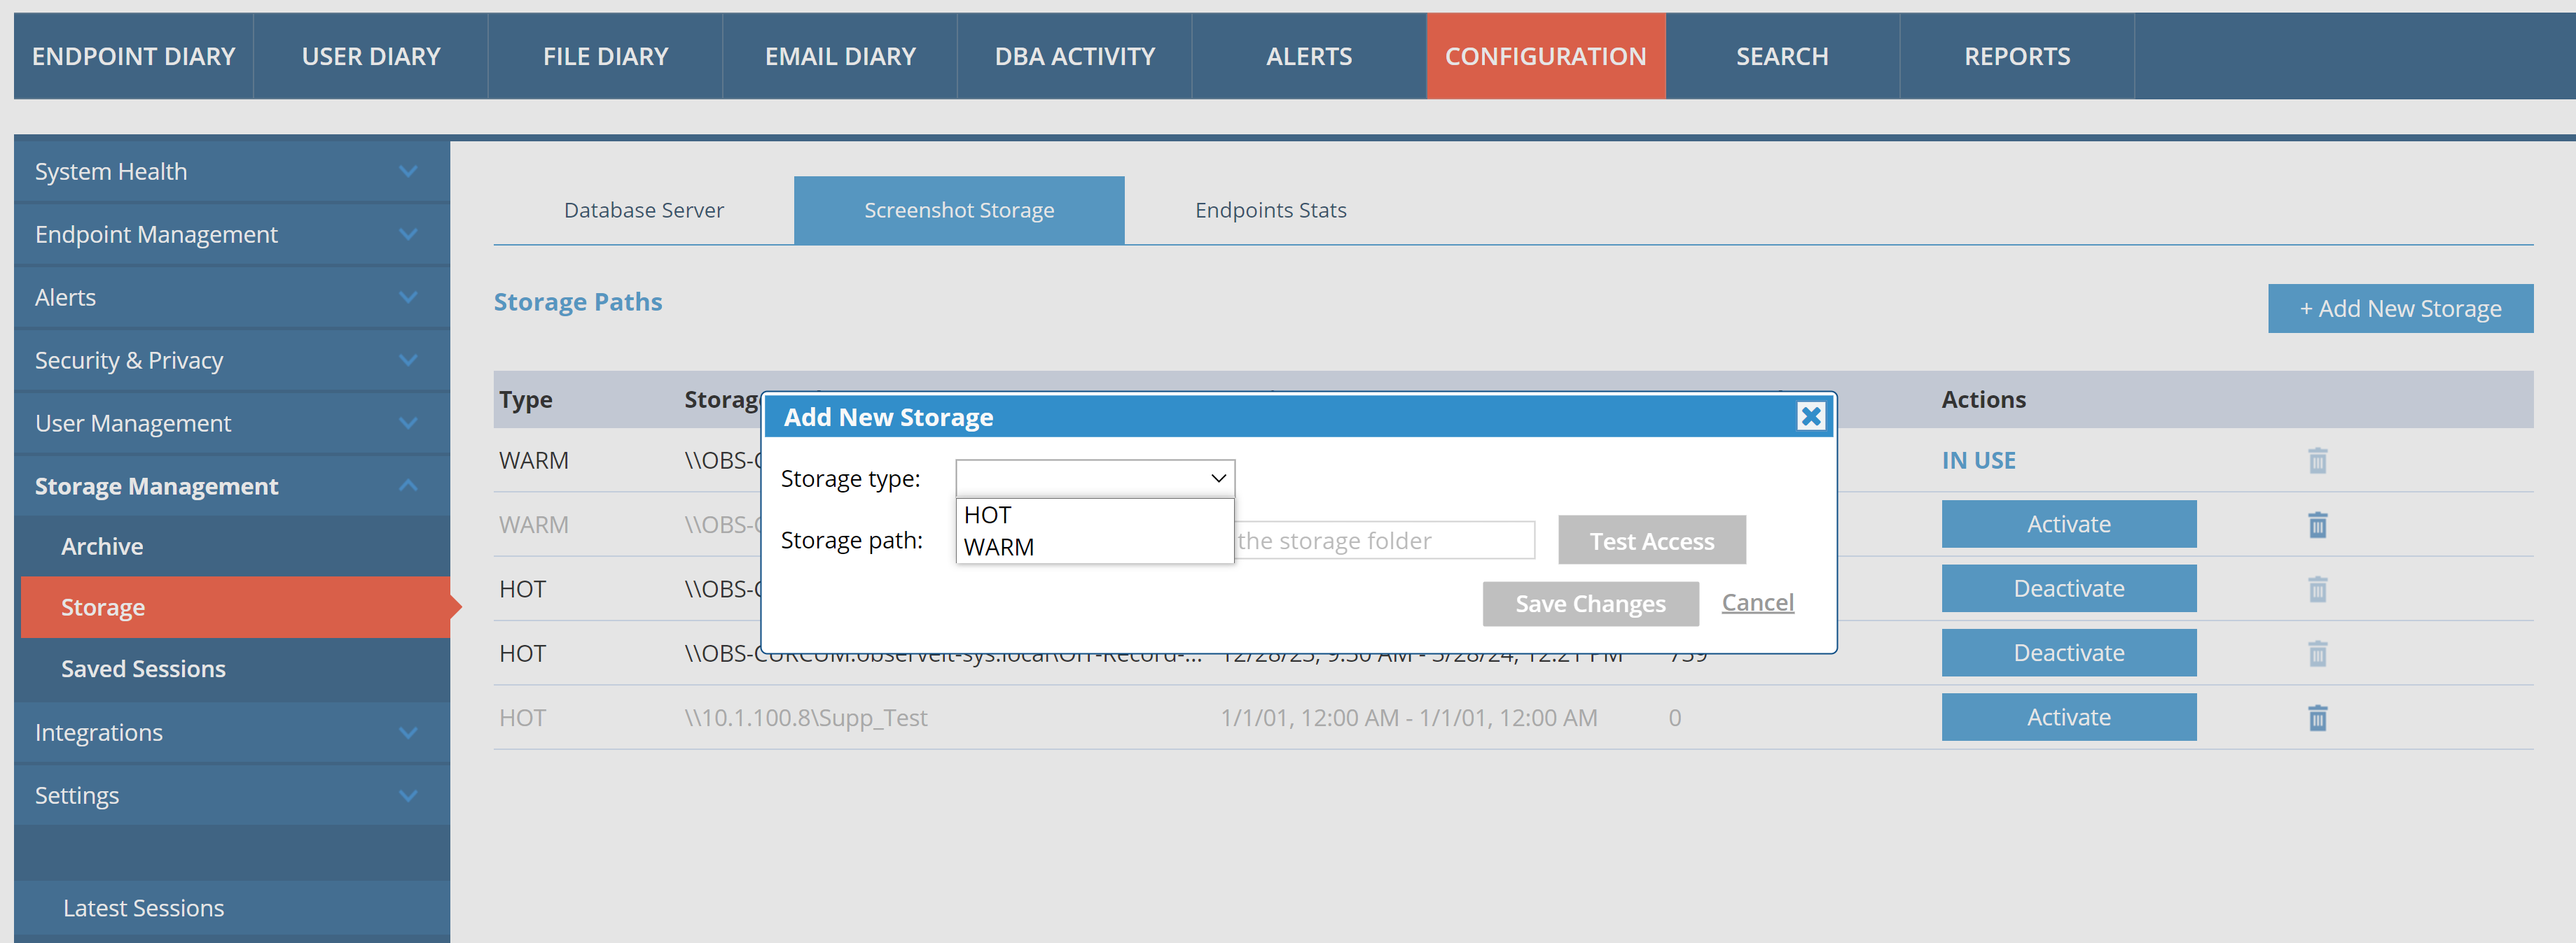Click trash icon for inactive WARM storage

coord(2317,525)
